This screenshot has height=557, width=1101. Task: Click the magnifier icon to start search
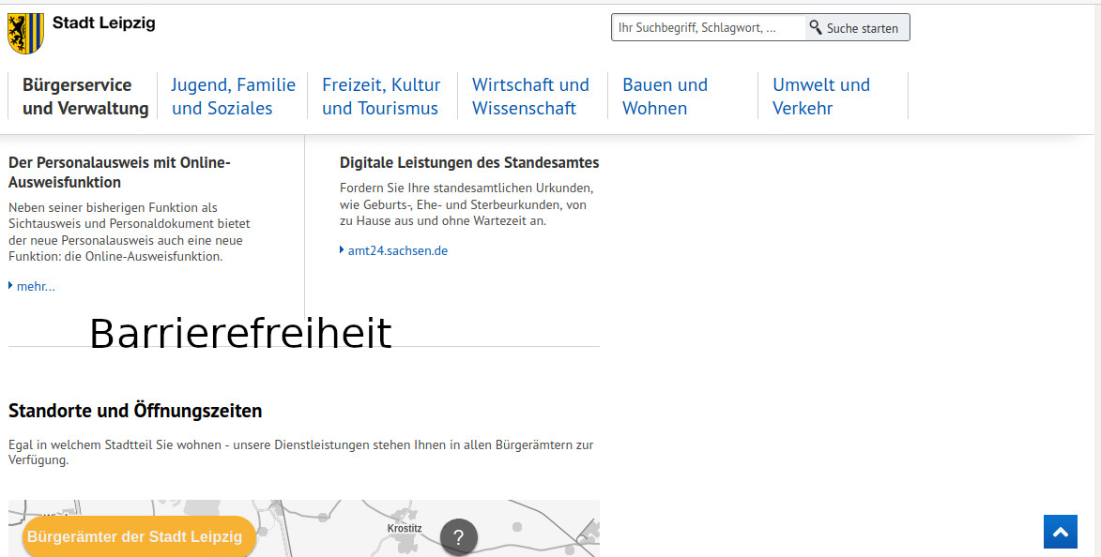(816, 26)
